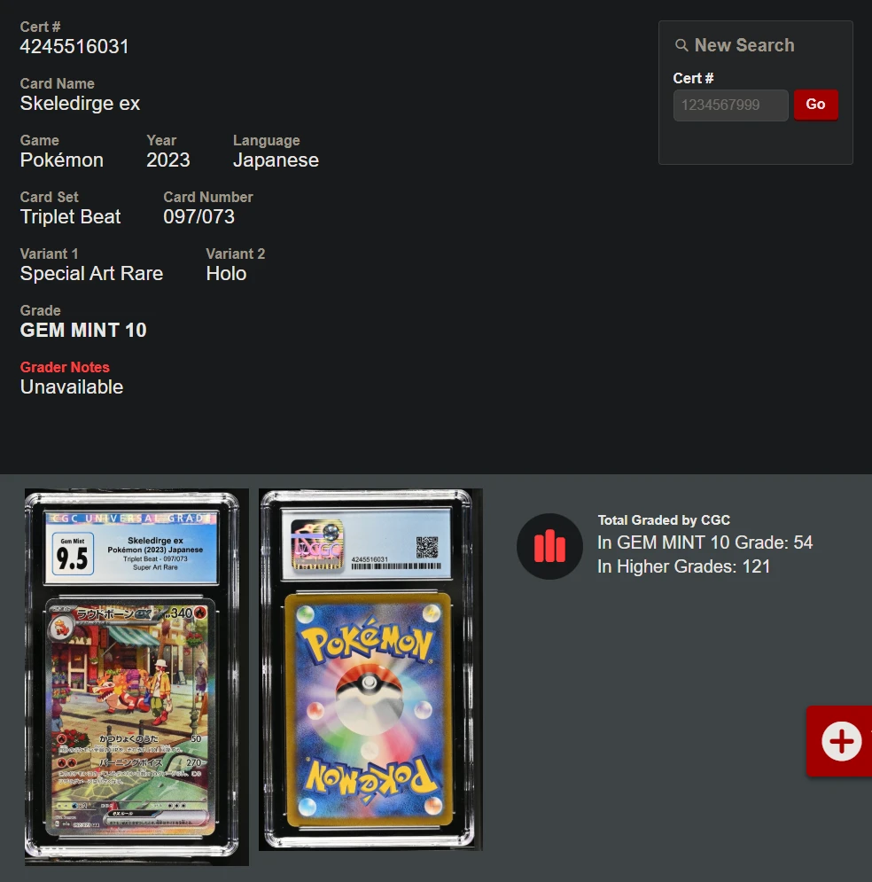872x882 pixels.
Task: Click the language value Japanese
Action: [x=276, y=160]
